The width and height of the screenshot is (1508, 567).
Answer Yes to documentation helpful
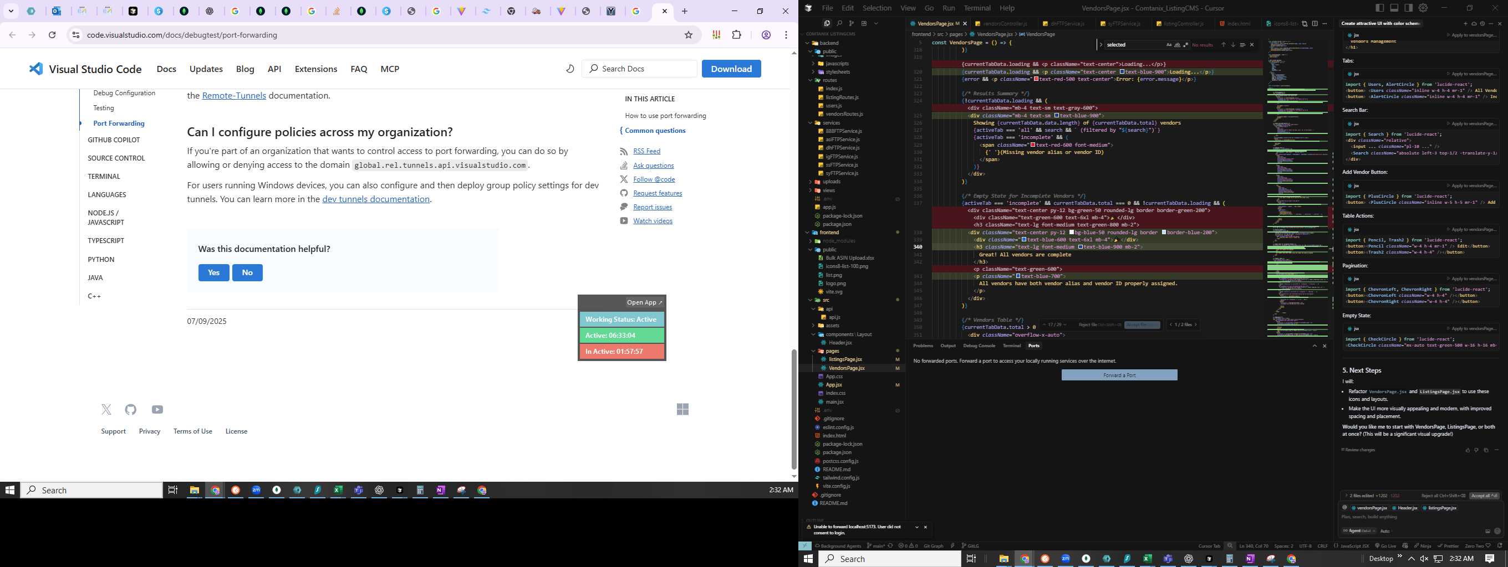point(213,272)
